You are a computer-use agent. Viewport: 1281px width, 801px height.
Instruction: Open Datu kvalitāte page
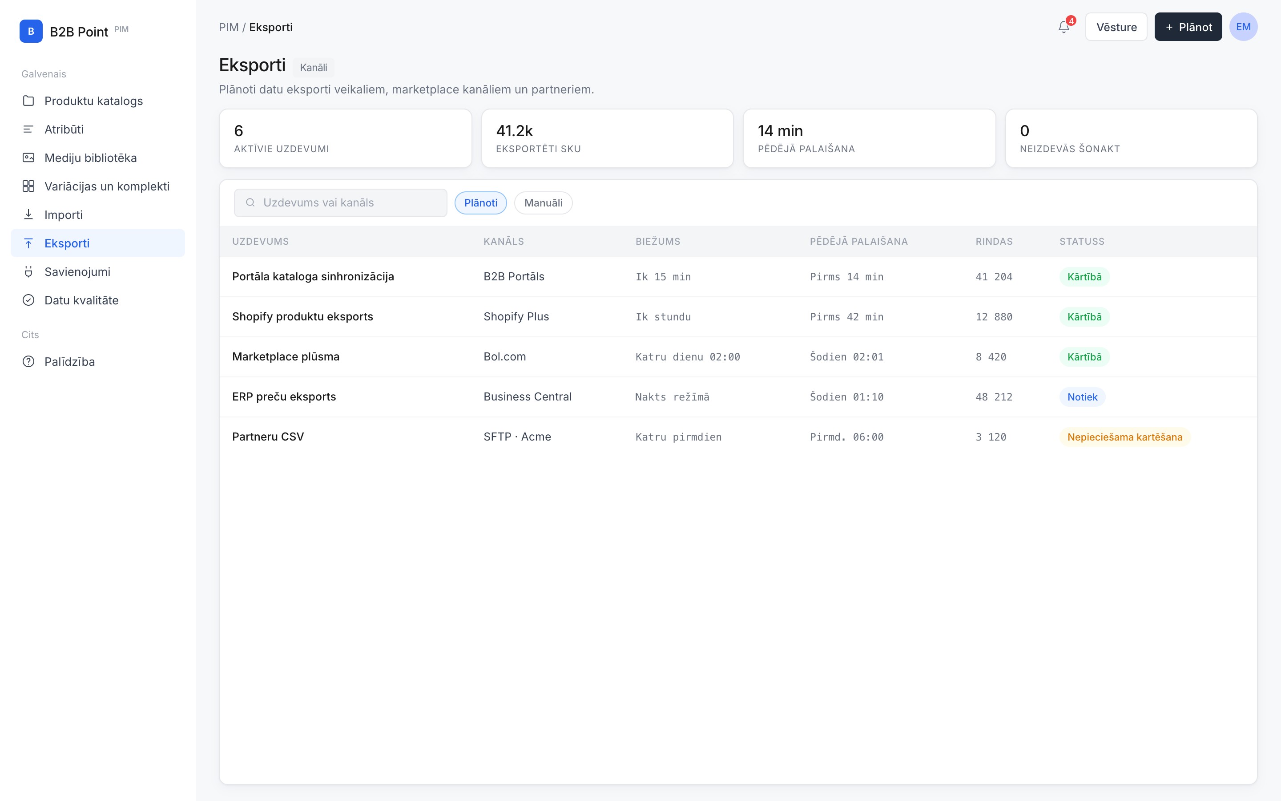[x=98, y=300]
